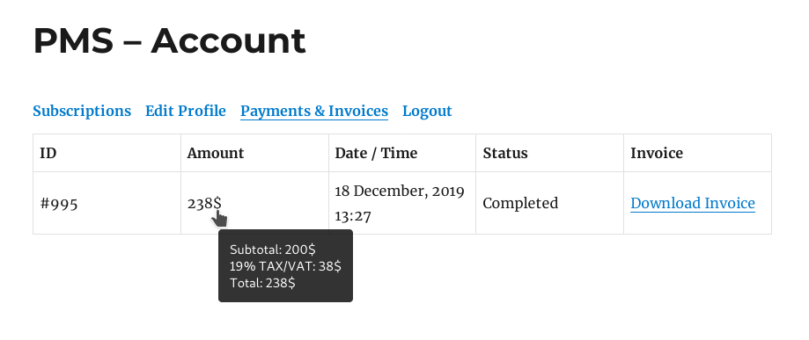Viewport: 809px width, 340px height.
Task: Click the PMS – Account page heading
Action: coord(169,40)
